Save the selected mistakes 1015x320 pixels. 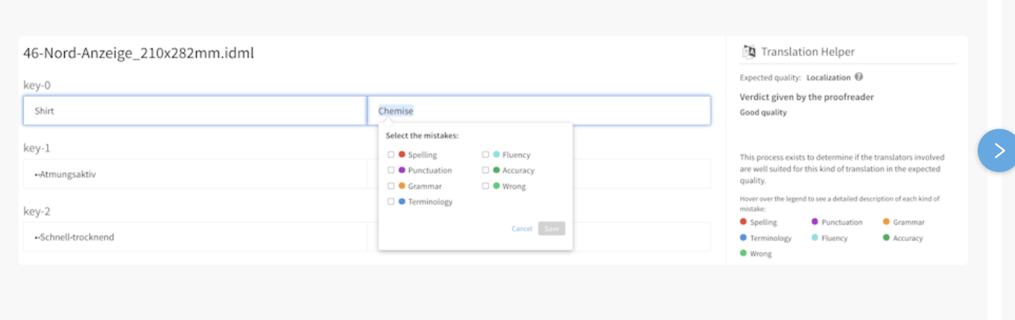pos(551,228)
